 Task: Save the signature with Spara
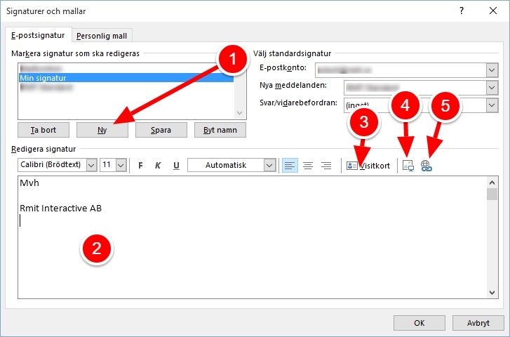click(x=161, y=130)
